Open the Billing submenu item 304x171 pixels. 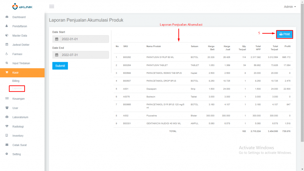(x=16, y=81)
